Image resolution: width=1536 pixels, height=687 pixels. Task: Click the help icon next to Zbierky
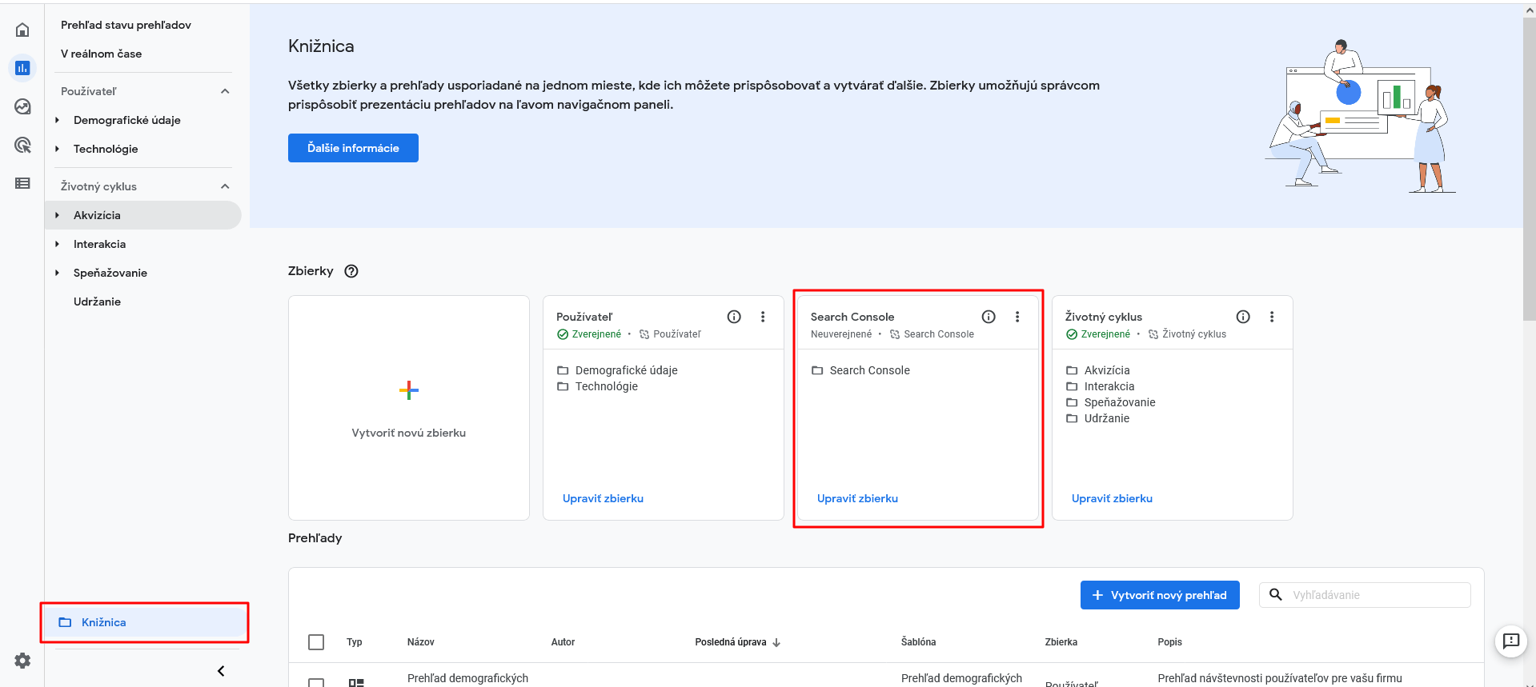pos(351,271)
